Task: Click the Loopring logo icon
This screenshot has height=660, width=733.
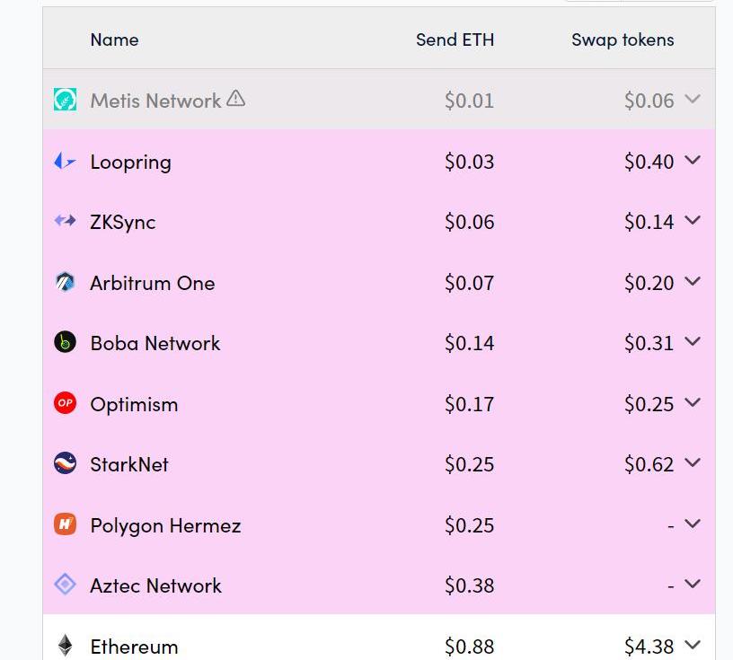Action: tap(65, 162)
